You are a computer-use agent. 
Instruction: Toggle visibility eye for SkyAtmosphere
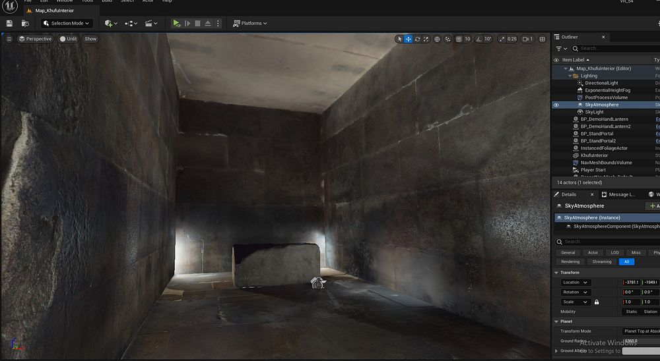coord(556,105)
